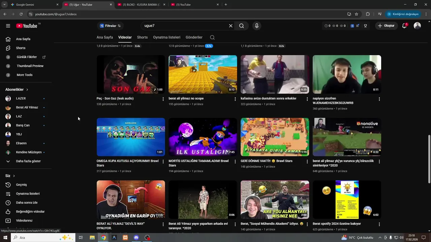Screen dimensions: 431x242
Task: Expand the Siz section chevron
Action: point(14,176)
